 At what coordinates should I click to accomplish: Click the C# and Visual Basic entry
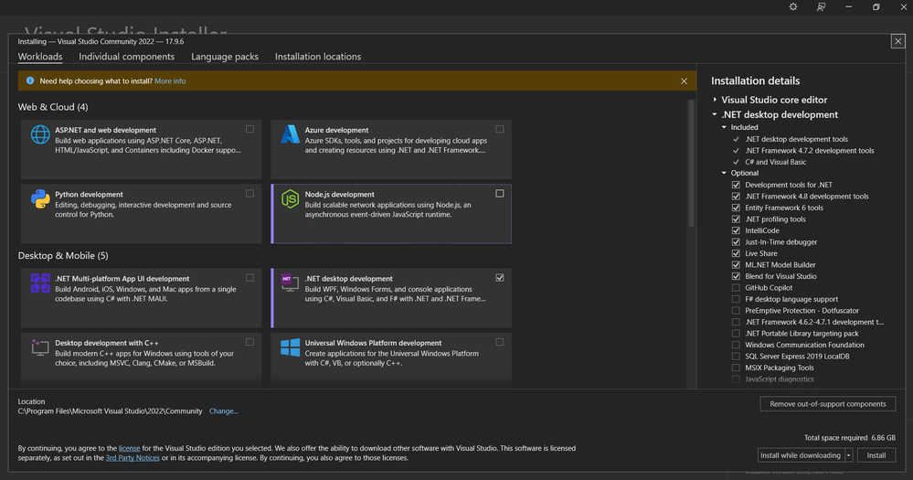click(776, 162)
